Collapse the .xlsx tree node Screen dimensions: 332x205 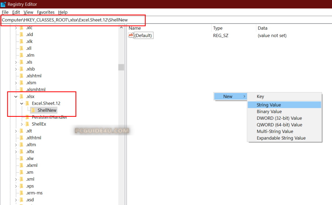pyautogui.click(x=16, y=97)
